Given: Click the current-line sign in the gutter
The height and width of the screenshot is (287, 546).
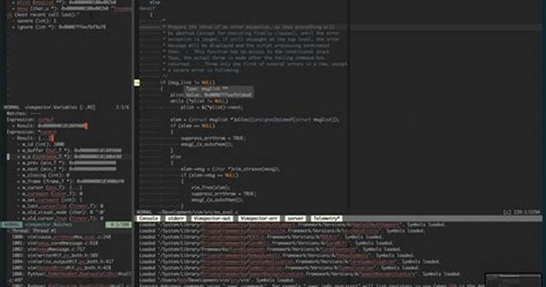Looking at the screenshot, I should coord(137,83).
